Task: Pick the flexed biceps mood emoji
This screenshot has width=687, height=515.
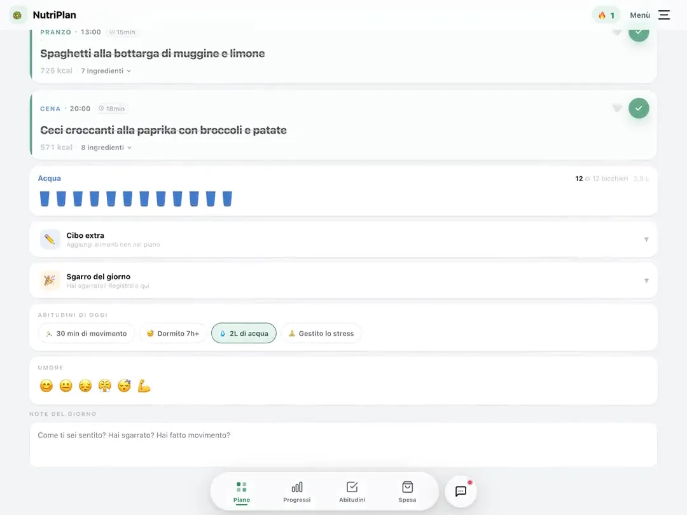Action: point(144,386)
